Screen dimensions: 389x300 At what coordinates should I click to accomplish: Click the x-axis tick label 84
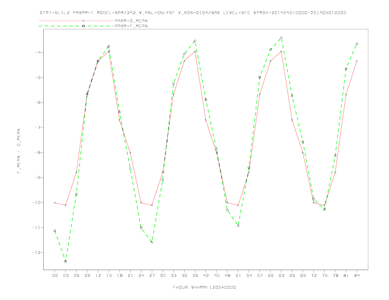coord(357,275)
